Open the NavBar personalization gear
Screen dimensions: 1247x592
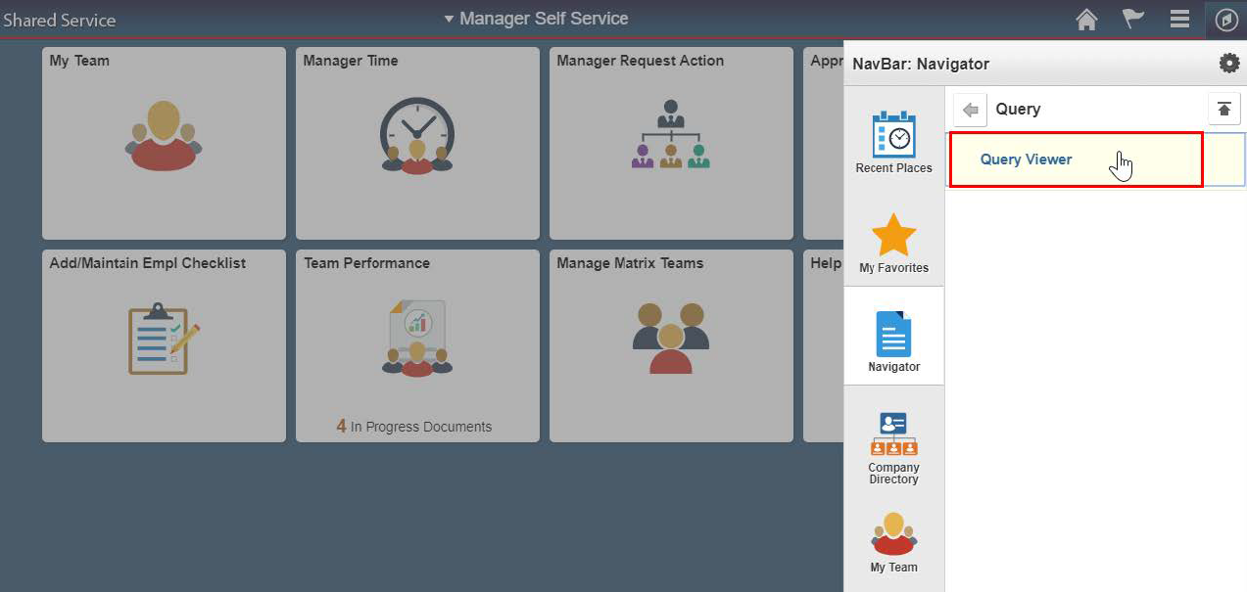(1227, 62)
